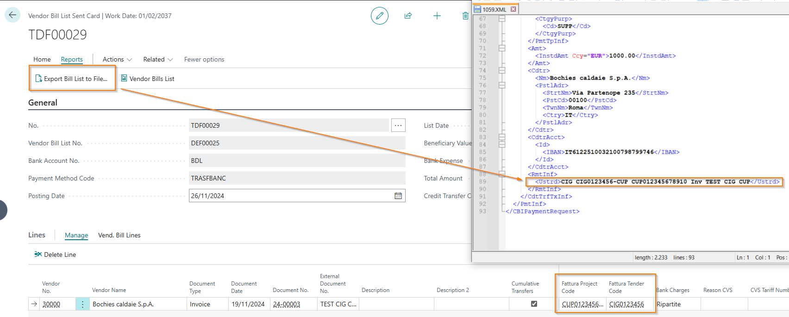Close the 1059.XML tab in the editor
The height and width of the screenshot is (317, 789).
point(513,9)
